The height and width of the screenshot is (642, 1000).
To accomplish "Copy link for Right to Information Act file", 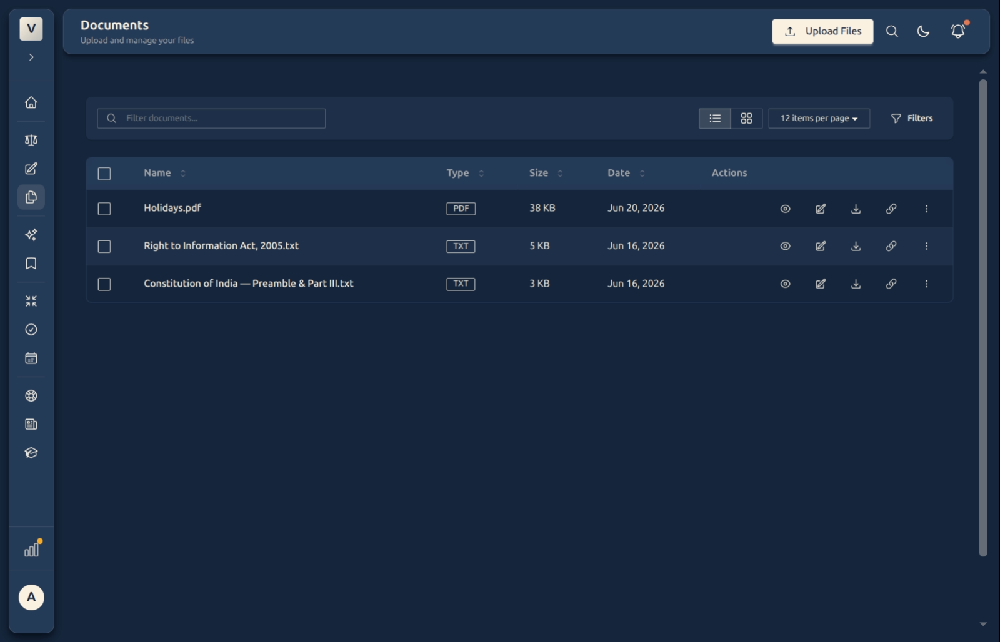I will (x=891, y=246).
